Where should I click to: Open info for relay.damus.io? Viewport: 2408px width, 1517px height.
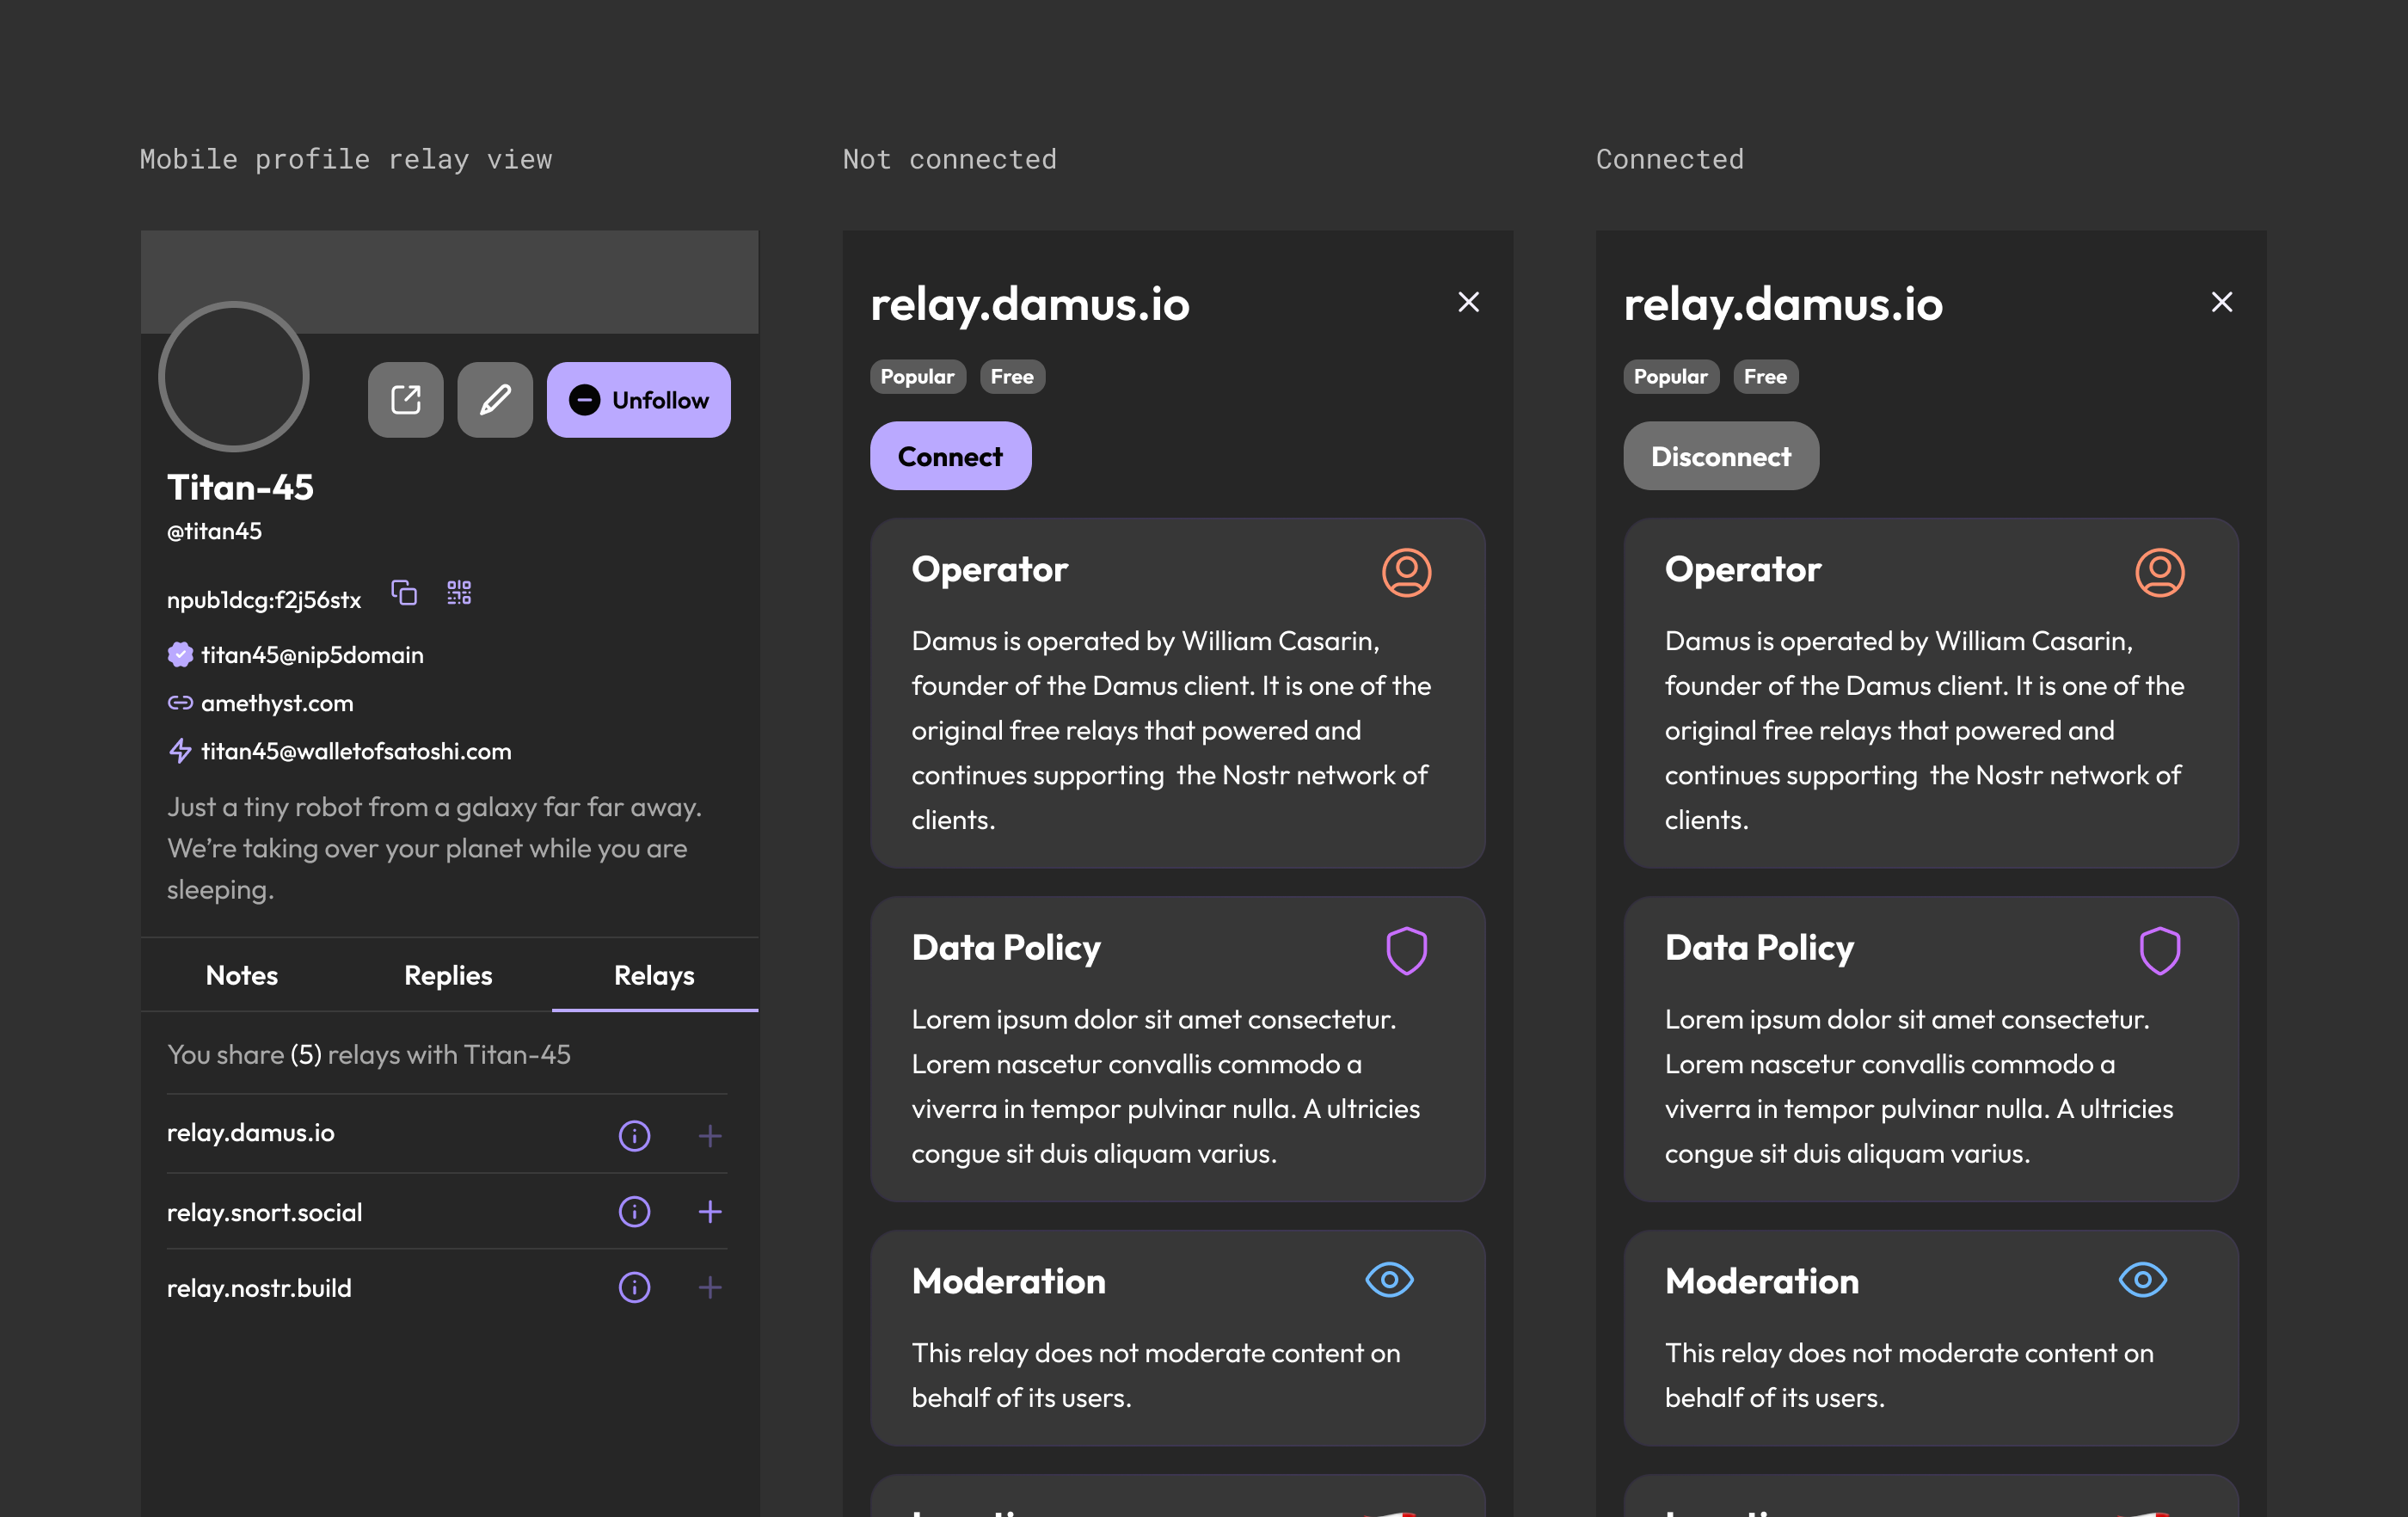634,1135
